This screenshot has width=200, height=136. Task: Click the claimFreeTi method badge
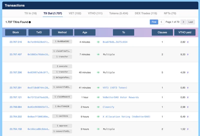pos(62,51)
